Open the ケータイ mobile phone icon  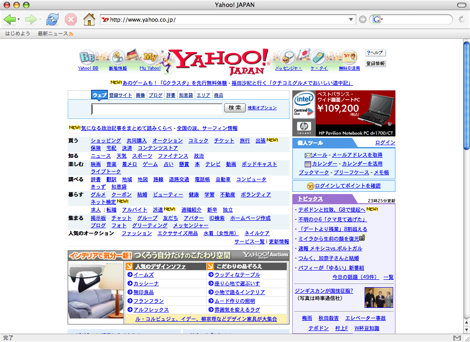319,57
